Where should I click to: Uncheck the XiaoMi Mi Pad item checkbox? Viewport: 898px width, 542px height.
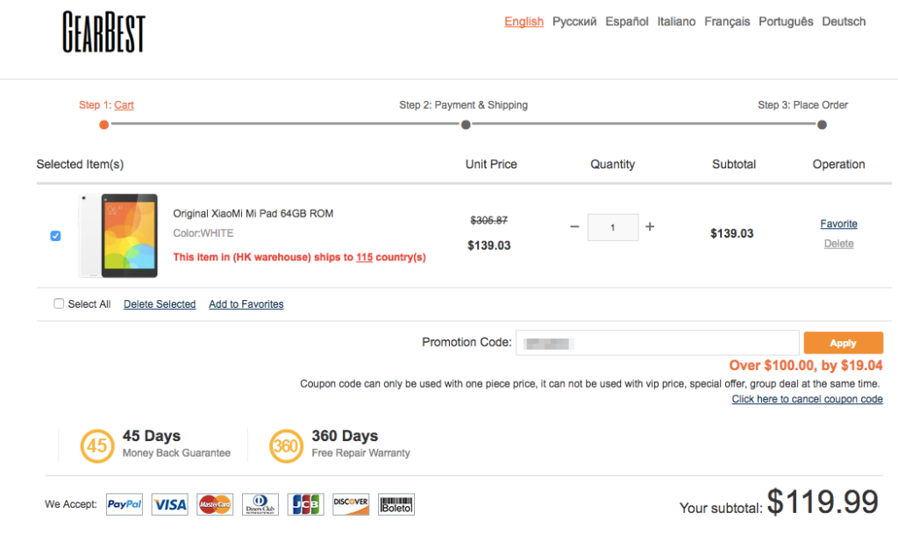[x=56, y=236]
